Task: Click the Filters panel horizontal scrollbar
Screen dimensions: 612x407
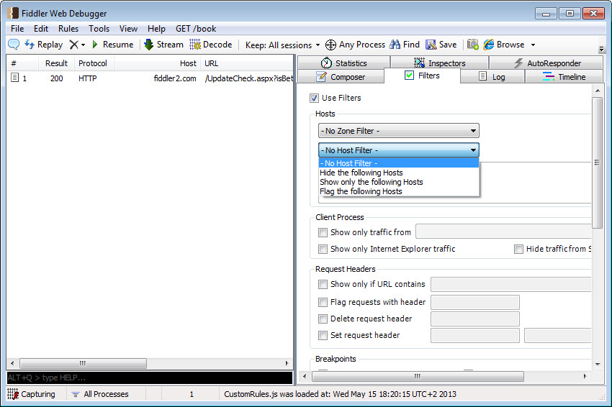Action: tap(418, 376)
